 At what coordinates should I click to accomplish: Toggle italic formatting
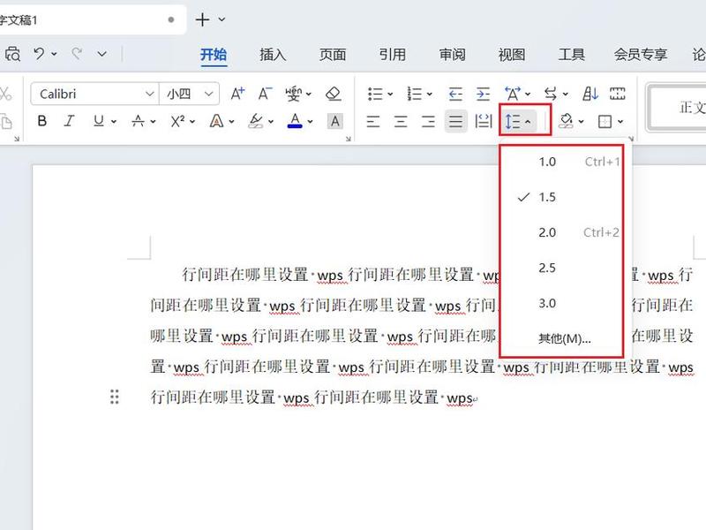pyautogui.click(x=69, y=121)
